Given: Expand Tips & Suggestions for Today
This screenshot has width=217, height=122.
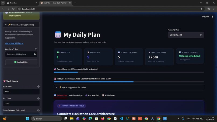Looking at the screenshot, I should tap(129, 88).
